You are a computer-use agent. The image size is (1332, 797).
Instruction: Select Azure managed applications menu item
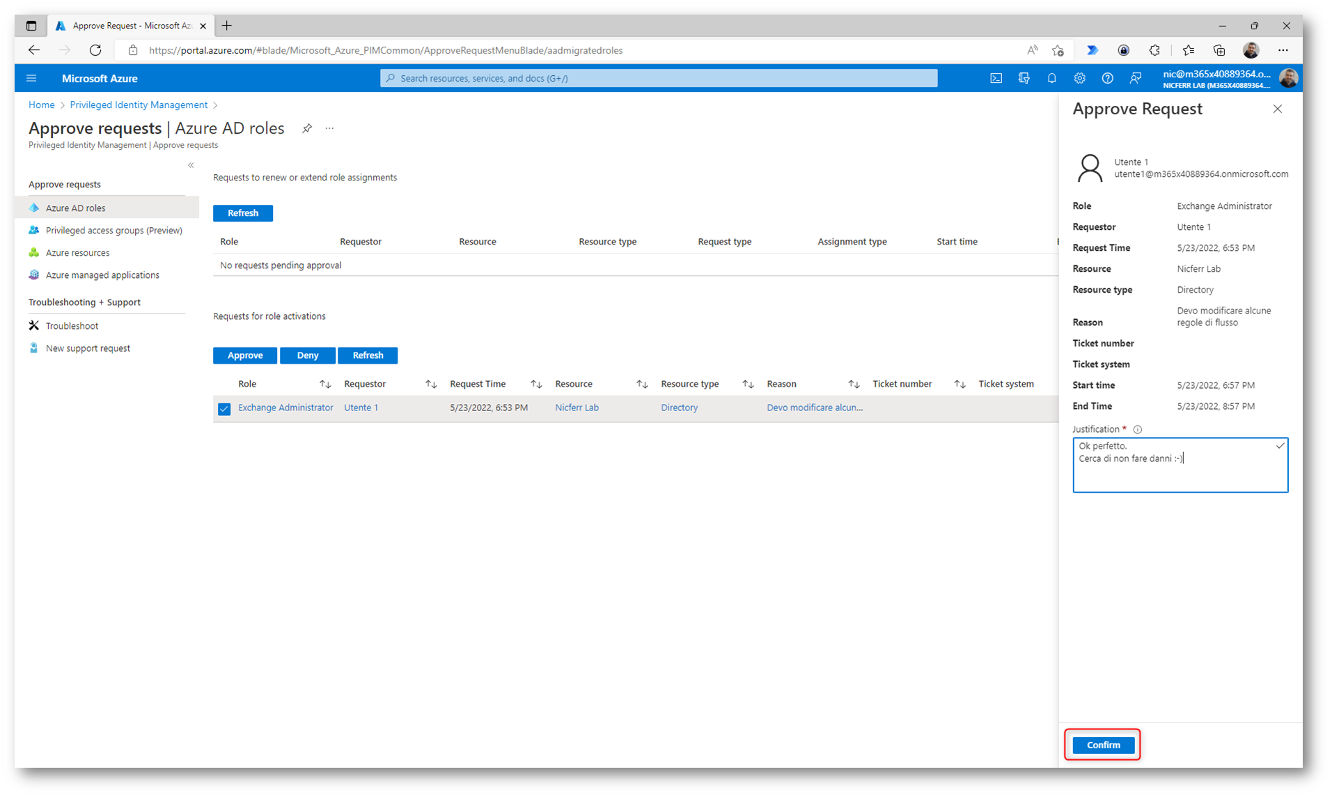[107, 274]
